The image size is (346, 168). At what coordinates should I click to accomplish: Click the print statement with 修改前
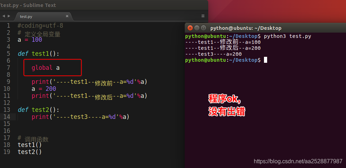(89, 82)
